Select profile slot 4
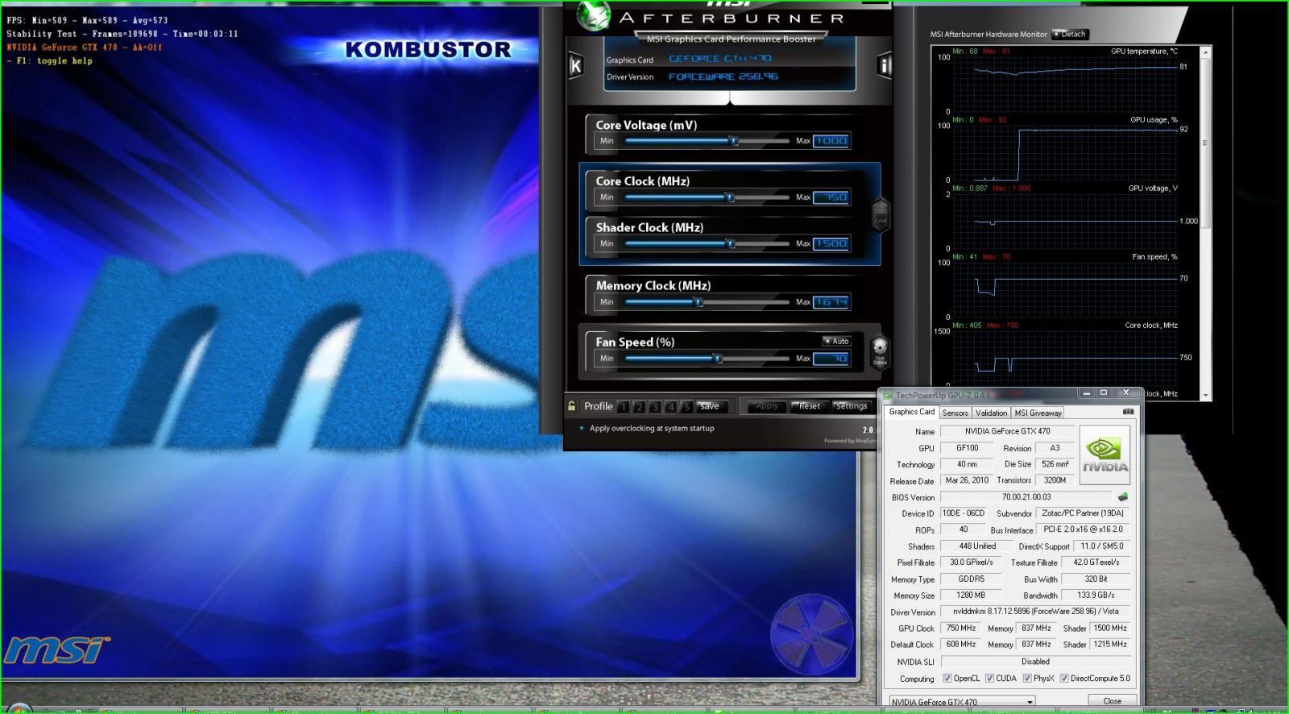Screen dimensions: 1289x714 point(671,407)
